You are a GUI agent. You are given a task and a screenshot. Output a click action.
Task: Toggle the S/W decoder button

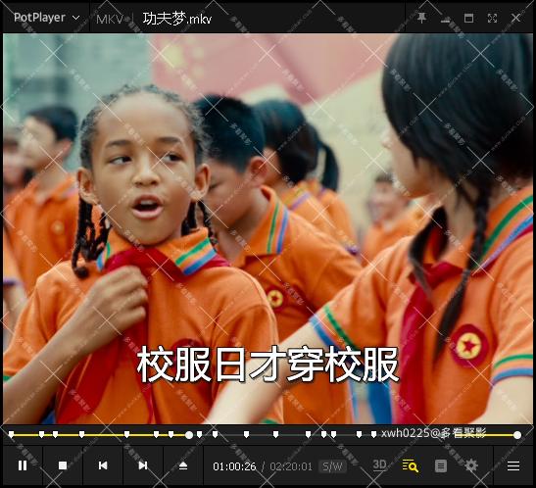coord(332,466)
